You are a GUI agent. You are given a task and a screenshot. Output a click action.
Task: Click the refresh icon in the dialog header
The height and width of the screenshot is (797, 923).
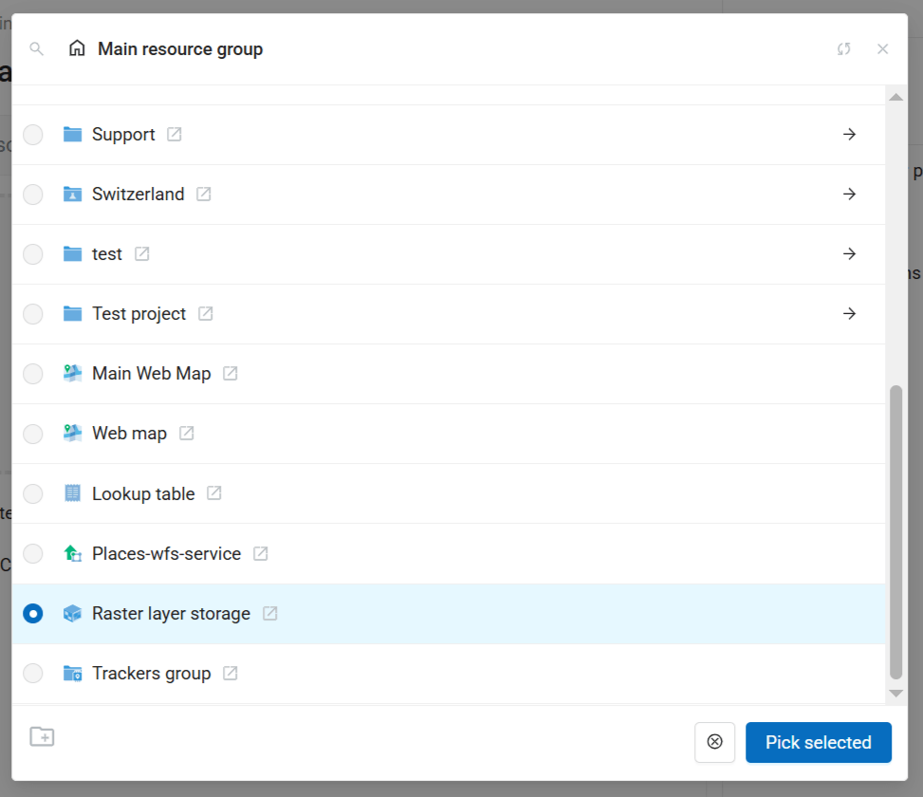843,49
